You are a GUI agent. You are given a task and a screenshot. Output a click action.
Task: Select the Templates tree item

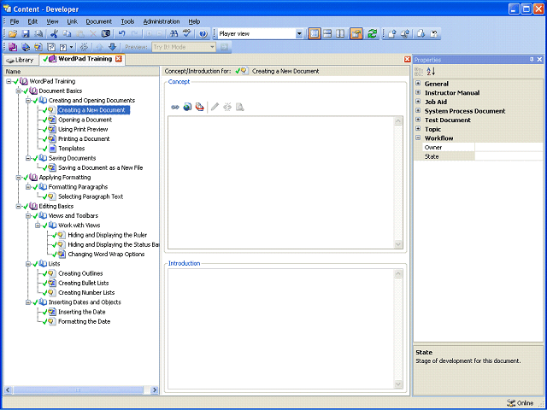tap(72, 149)
